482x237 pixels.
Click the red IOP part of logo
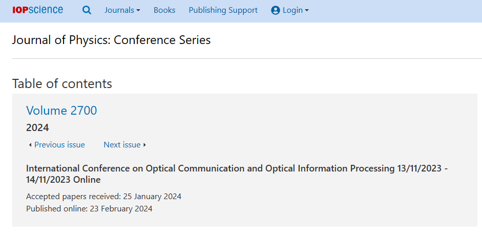pos(20,10)
